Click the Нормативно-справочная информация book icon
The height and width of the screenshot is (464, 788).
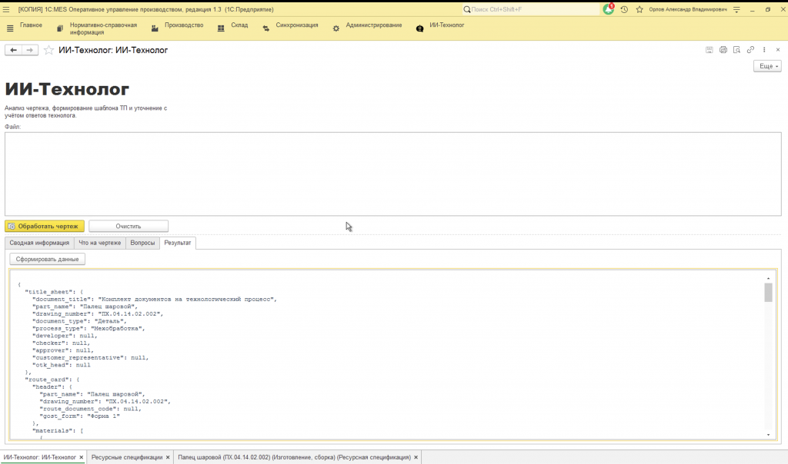tap(60, 28)
